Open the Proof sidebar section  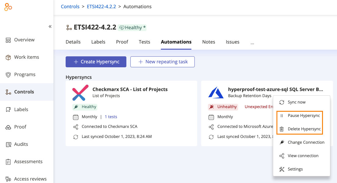(20, 127)
